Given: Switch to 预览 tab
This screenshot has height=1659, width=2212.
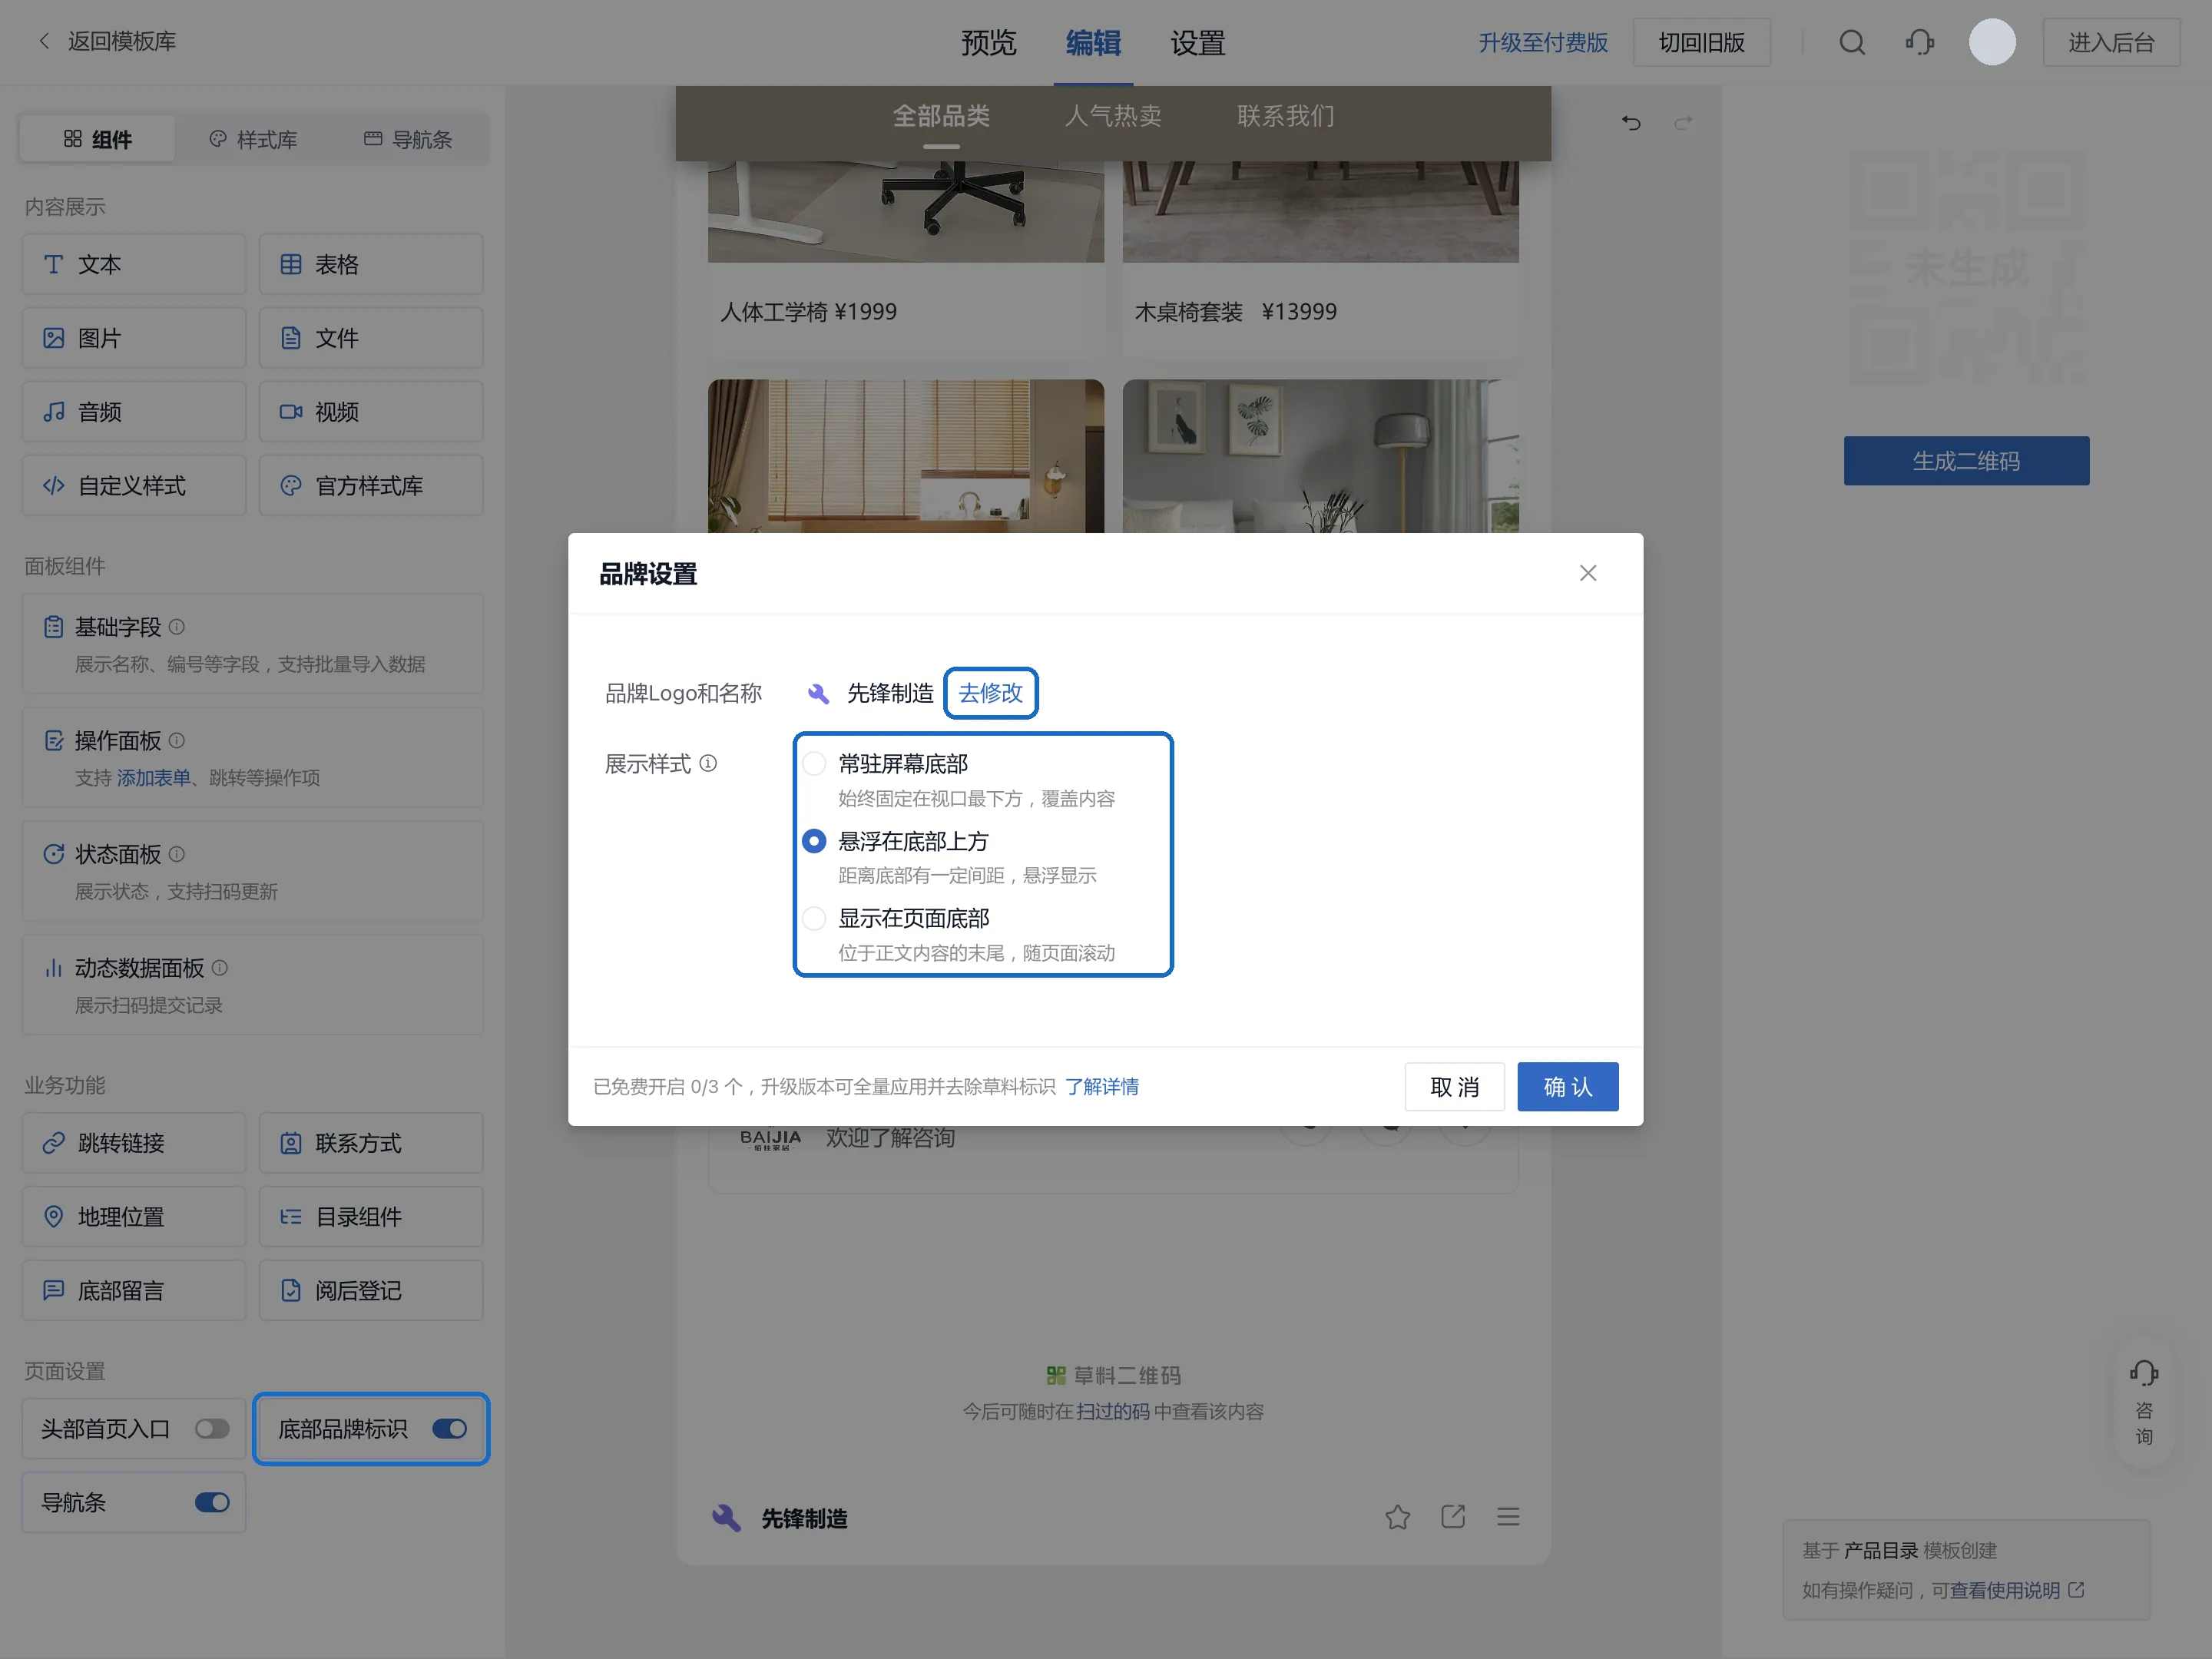Looking at the screenshot, I should click(988, 43).
